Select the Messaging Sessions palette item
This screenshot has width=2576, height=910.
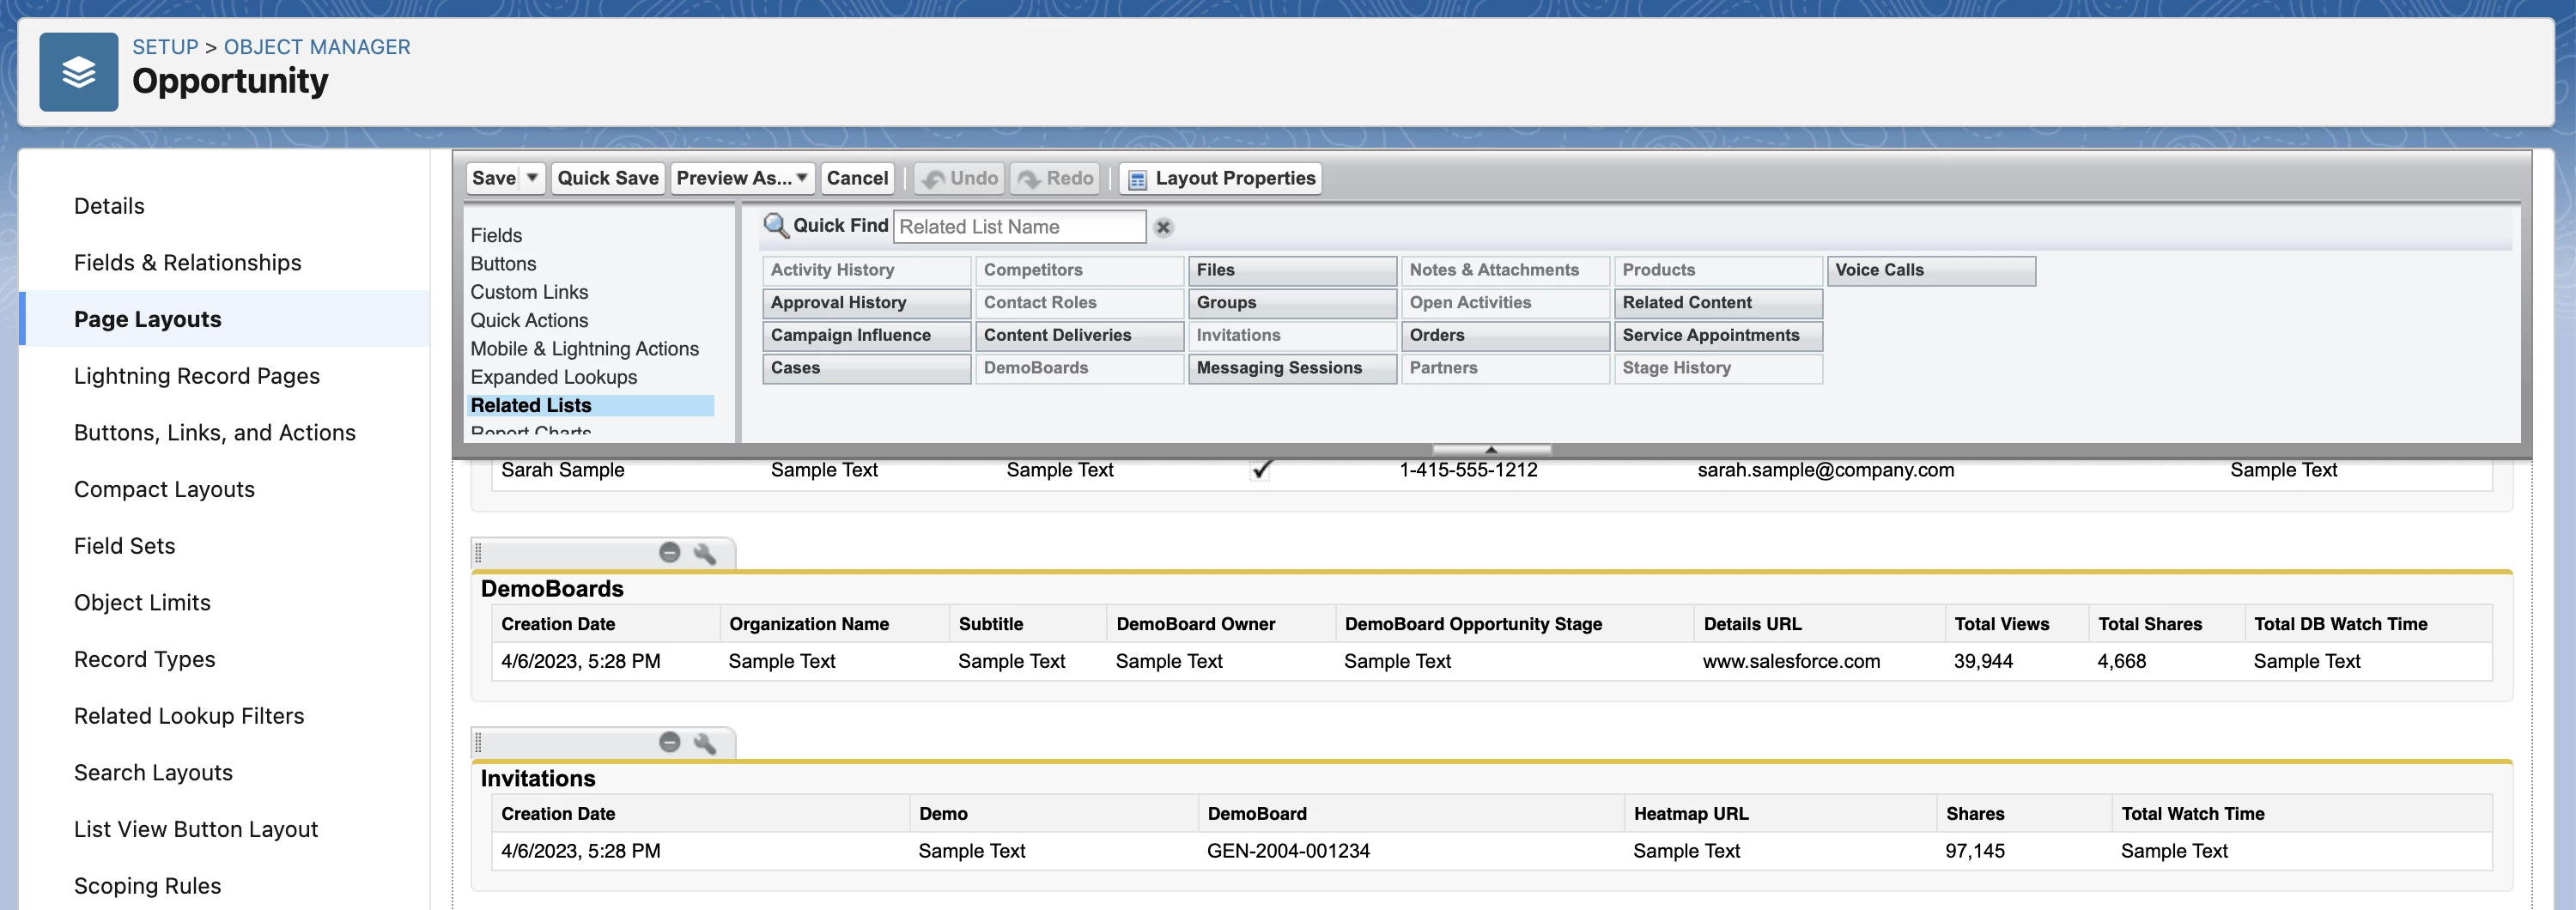[1292, 369]
